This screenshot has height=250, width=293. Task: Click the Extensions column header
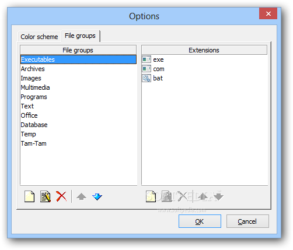click(x=204, y=50)
